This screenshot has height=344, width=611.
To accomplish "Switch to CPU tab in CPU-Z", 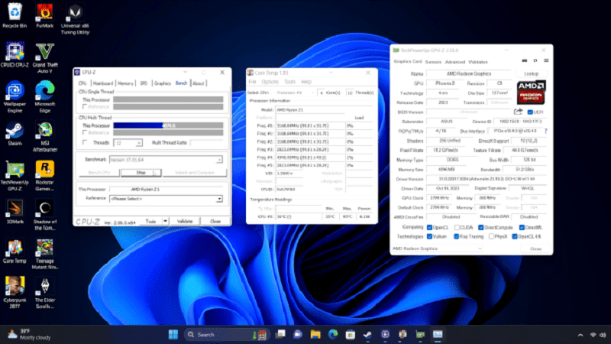I will (82, 83).
